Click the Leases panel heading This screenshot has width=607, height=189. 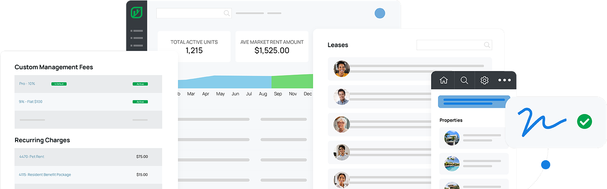(x=338, y=45)
